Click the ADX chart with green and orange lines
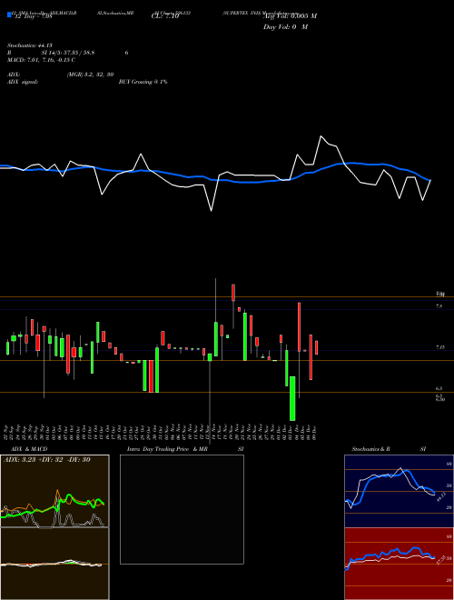 [54, 491]
